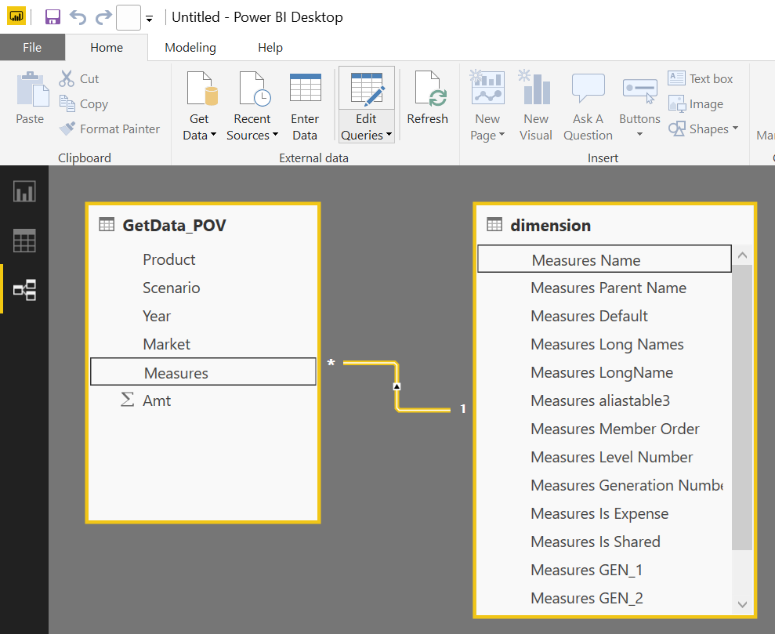
Task: Click the Shapes icon
Action: point(676,129)
